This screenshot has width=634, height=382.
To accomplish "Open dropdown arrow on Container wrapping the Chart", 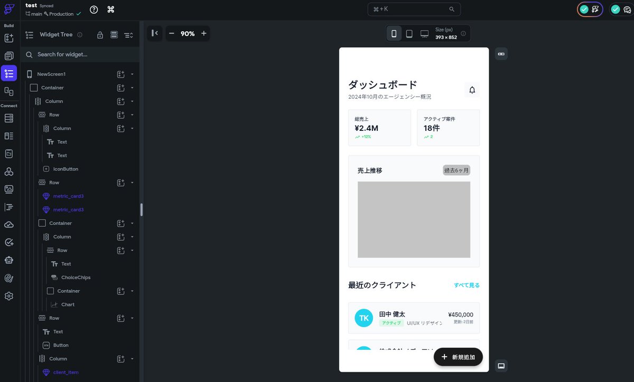I will point(132,291).
